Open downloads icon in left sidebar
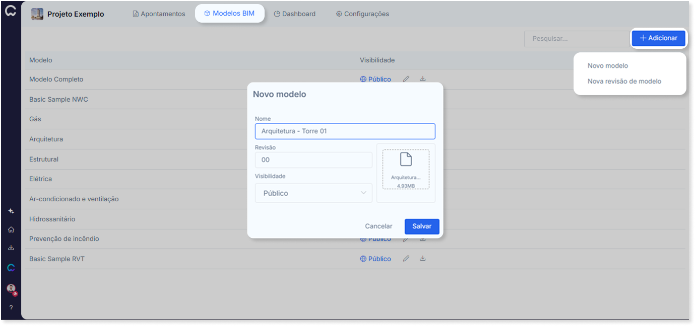 coord(11,248)
